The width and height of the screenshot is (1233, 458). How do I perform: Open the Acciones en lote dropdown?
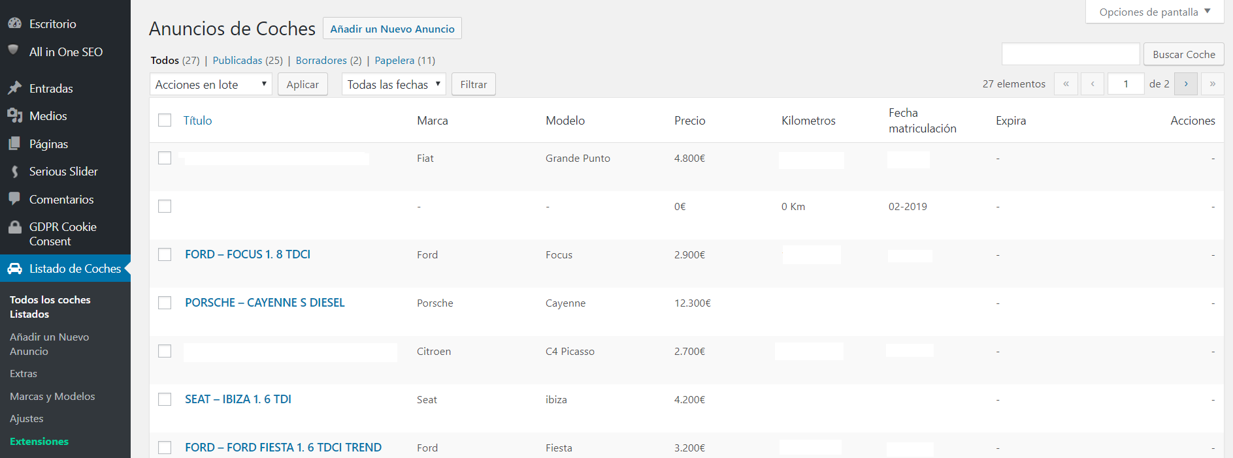210,84
